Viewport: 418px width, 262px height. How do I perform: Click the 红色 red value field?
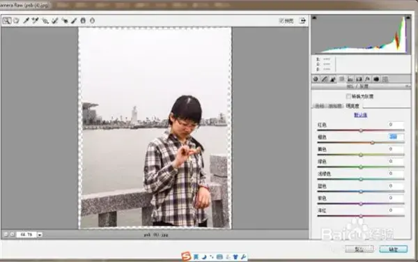pyautogui.click(x=396, y=125)
